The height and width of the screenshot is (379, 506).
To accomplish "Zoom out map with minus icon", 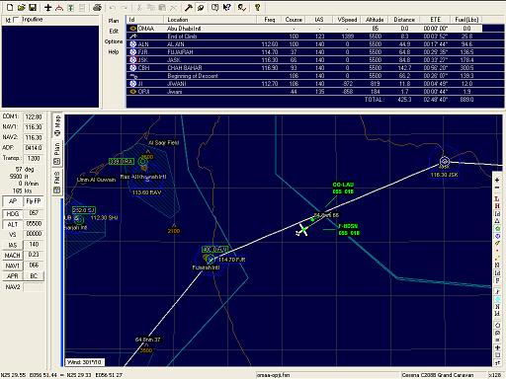I will click(x=497, y=188).
